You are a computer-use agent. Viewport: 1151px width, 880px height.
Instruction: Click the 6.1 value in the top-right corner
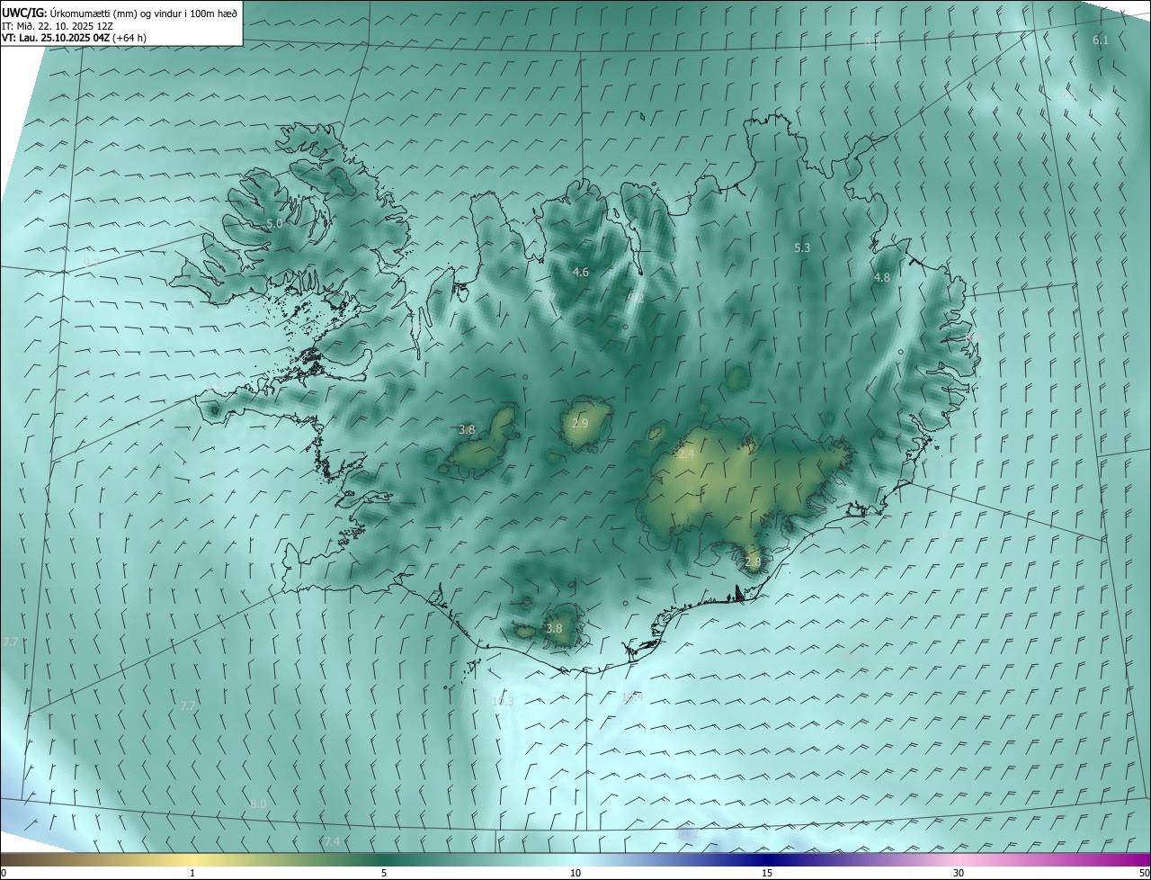pos(1101,40)
